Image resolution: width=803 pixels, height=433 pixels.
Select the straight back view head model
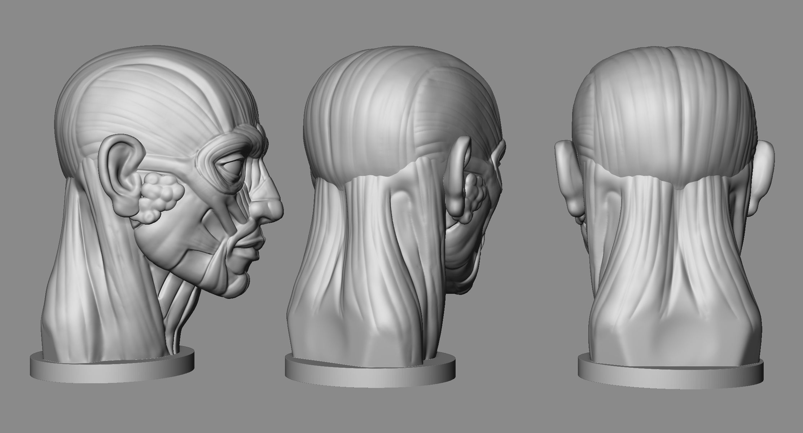664,217
